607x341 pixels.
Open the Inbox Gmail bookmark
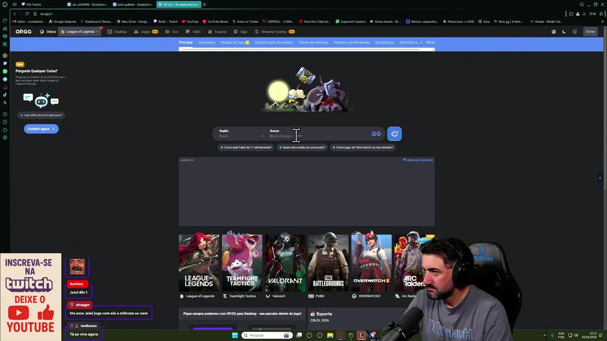tap(28, 21)
